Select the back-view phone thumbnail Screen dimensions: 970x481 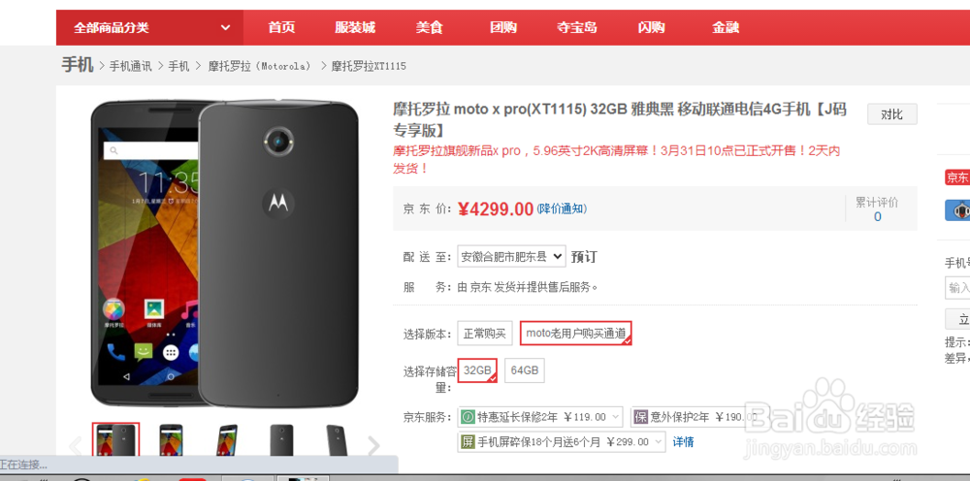pyautogui.click(x=281, y=440)
